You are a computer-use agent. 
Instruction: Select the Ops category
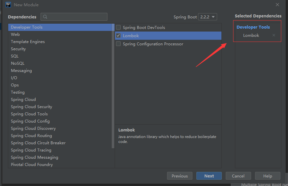pyautogui.click(x=60, y=85)
